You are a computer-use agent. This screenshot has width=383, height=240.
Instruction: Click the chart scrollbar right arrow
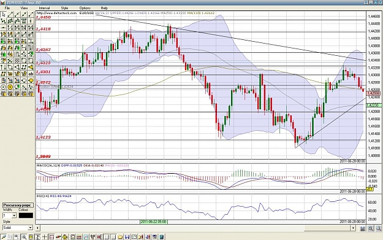pos(354,228)
